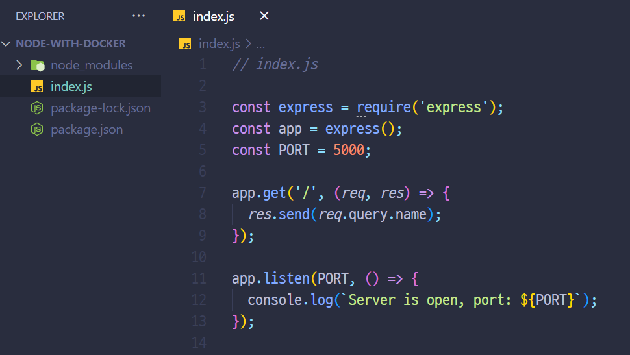Screen dimensions: 630x355
Task: Expand the node_modules folder chevron
Action: [19, 65]
